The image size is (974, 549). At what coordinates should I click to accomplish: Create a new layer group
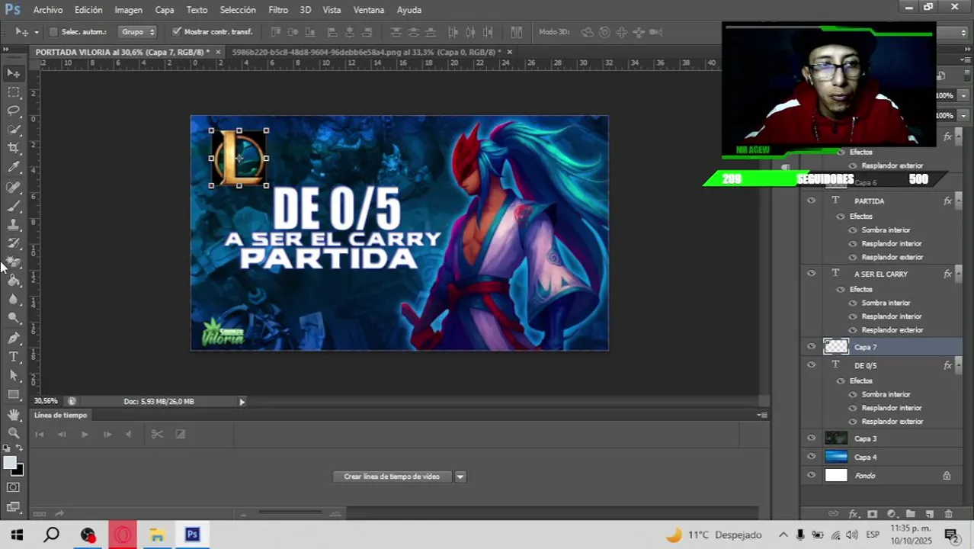pyautogui.click(x=911, y=515)
